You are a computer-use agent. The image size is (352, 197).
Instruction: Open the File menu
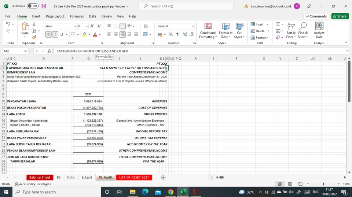[x=8, y=16]
